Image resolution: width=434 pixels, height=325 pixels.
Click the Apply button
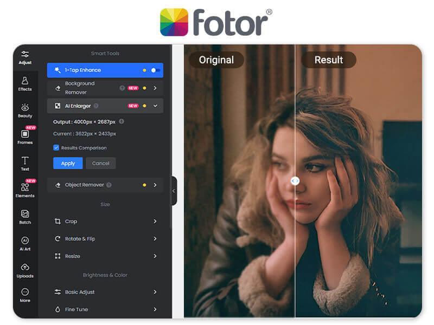click(x=68, y=163)
